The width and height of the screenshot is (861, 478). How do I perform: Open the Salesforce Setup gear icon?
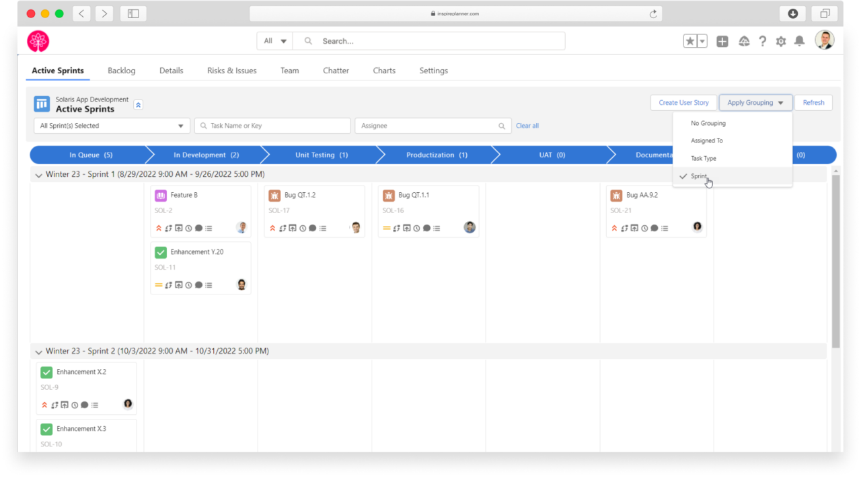(780, 41)
